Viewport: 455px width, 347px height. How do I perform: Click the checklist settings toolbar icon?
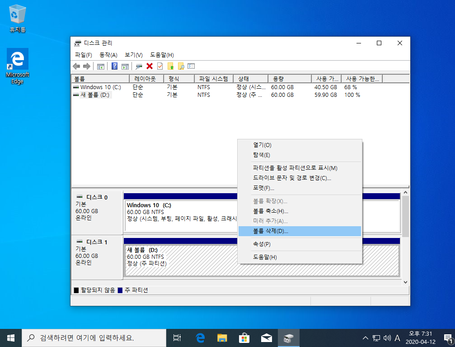point(191,66)
